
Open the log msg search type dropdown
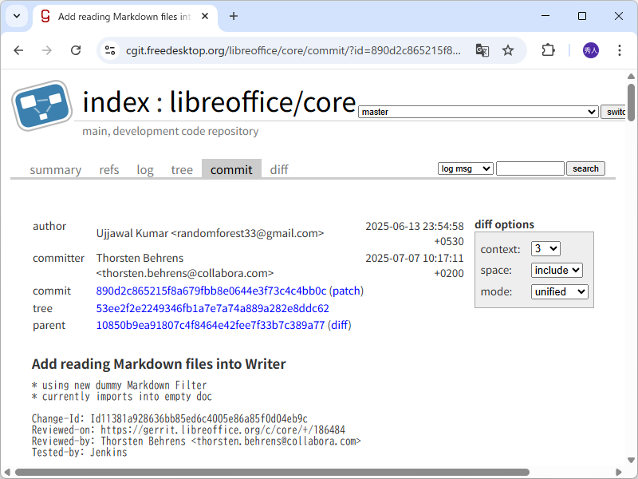click(465, 168)
